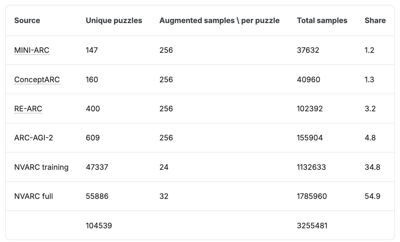Click the 1785960 total samples cell
The height and width of the screenshot is (242, 400).
312,196
